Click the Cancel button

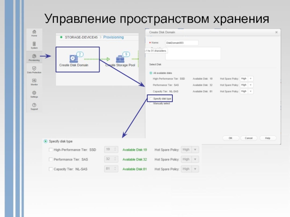click(x=249, y=138)
